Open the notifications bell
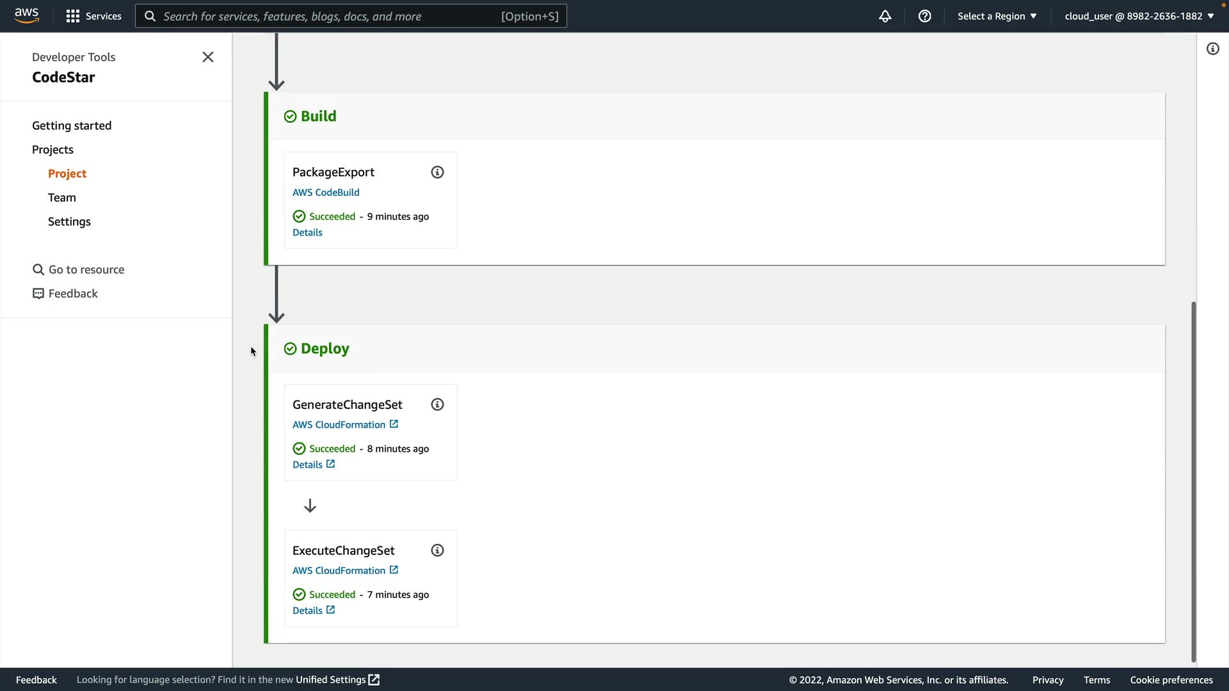The height and width of the screenshot is (691, 1229). pyautogui.click(x=885, y=16)
